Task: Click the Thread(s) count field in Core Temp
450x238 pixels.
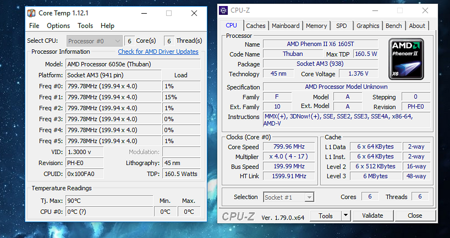Action: click(169, 41)
